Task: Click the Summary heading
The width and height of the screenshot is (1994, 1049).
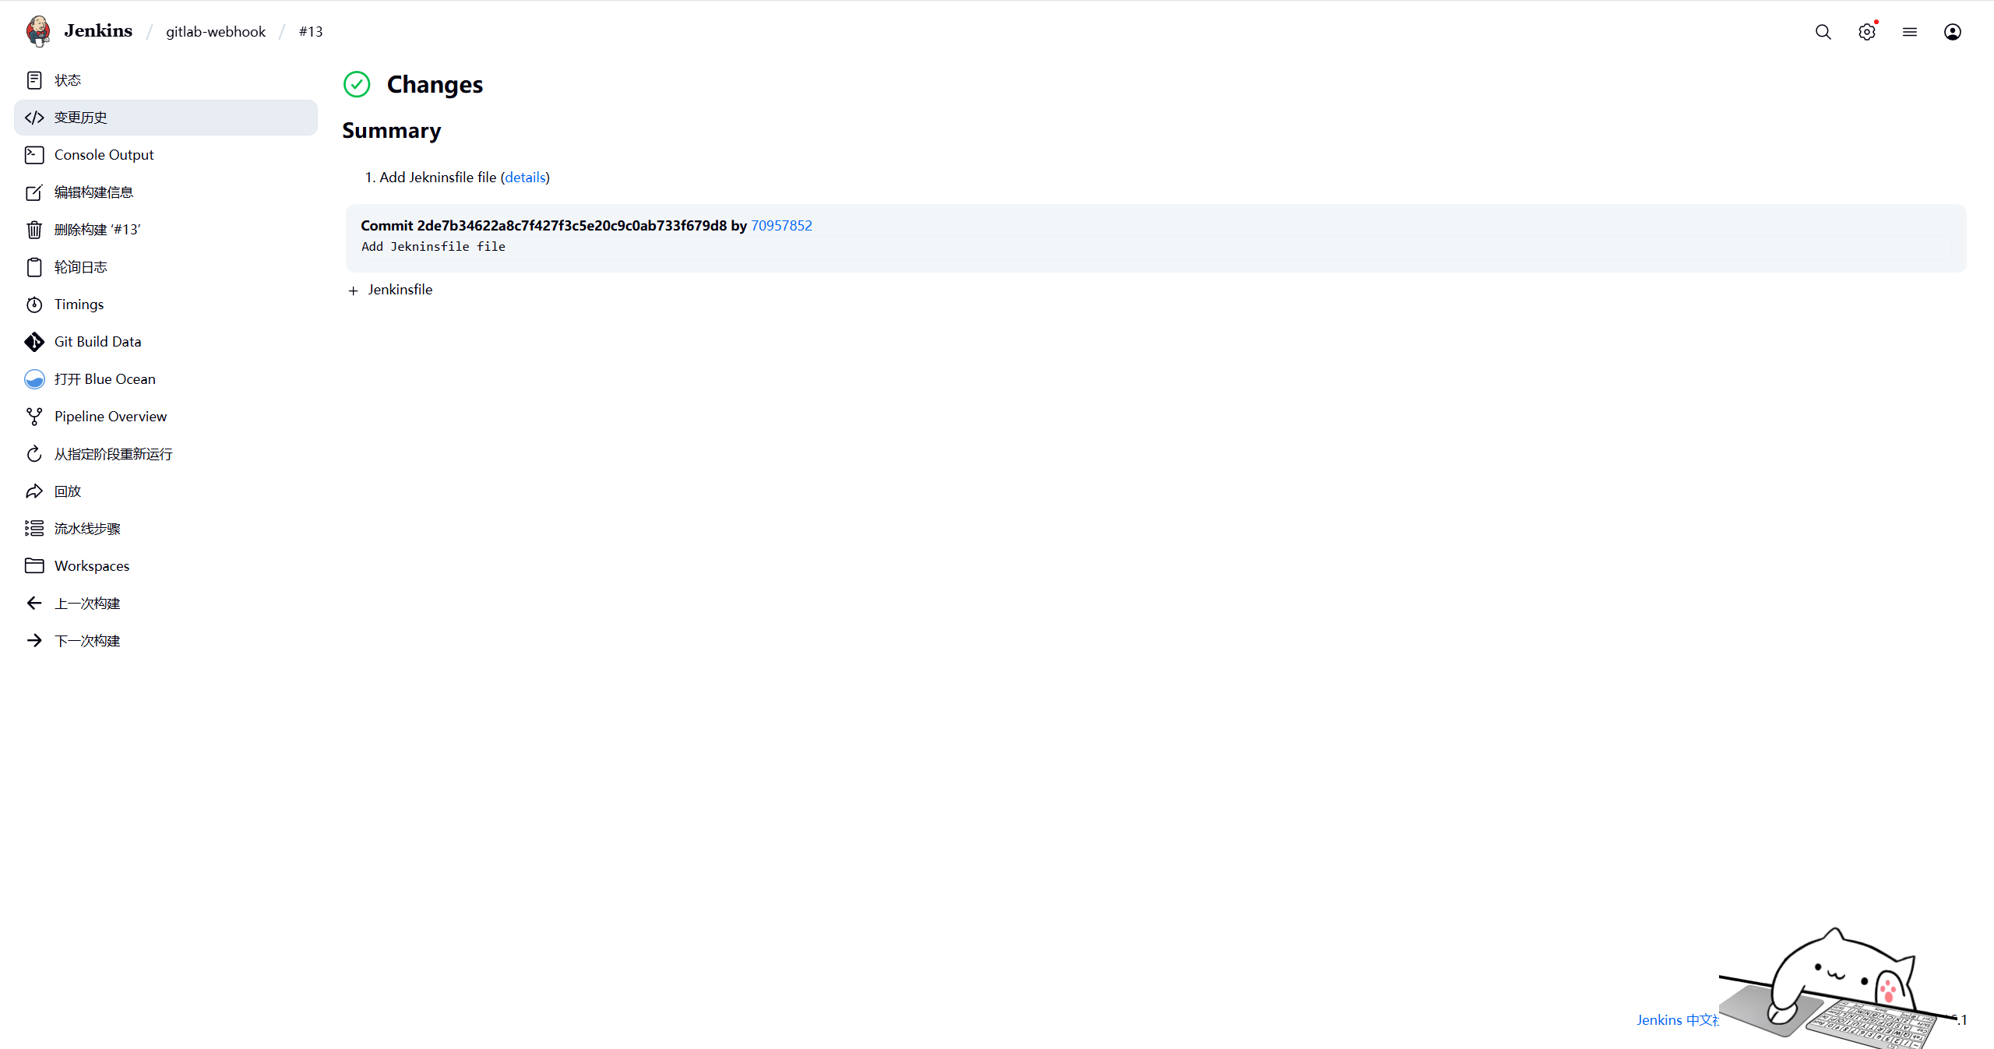Action: pos(392,131)
